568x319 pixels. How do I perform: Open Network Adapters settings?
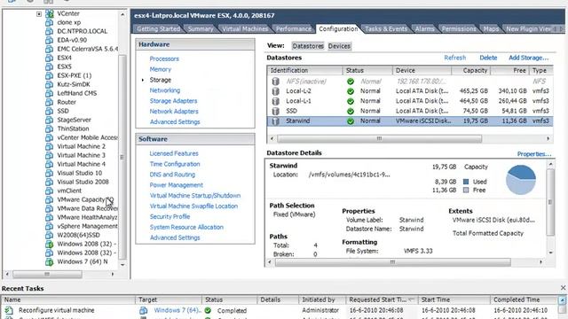(174, 112)
